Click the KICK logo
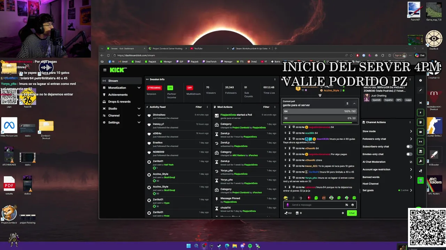This screenshot has height=250, width=446. 118,70
